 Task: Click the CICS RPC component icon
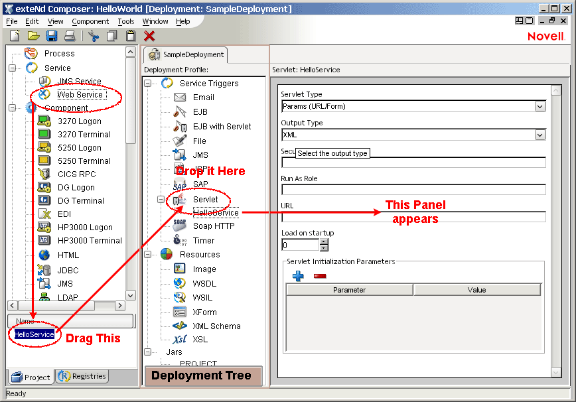(44, 174)
